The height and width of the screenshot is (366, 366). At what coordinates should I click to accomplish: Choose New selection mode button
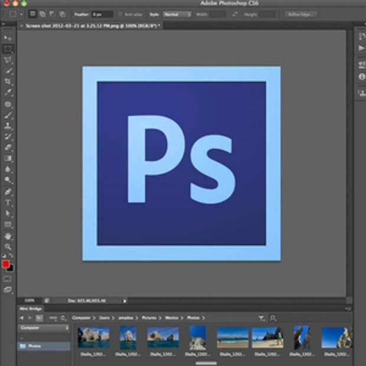coord(32,14)
